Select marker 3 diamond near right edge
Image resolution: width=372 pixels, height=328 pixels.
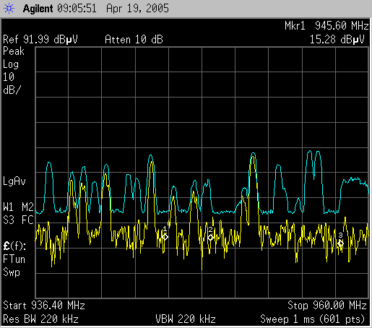[x=340, y=243]
